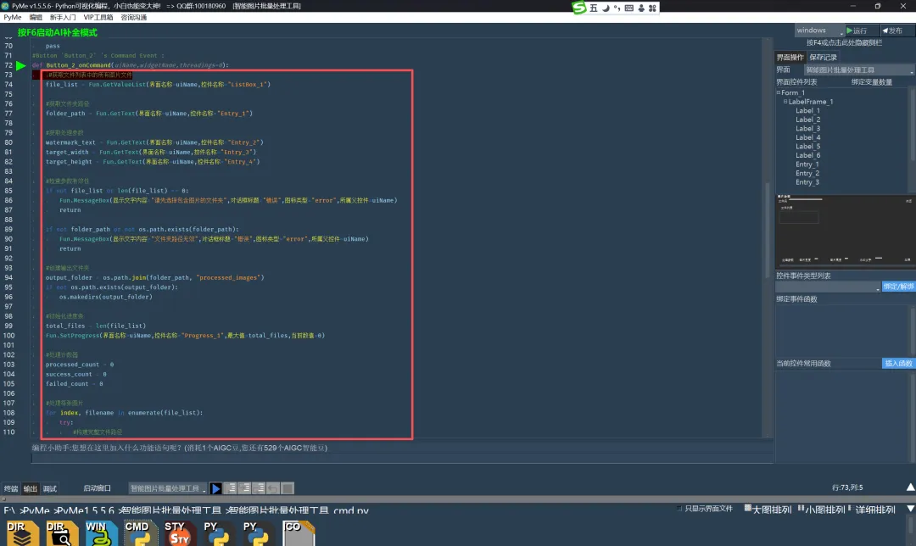Image resolution: width=916 pixels, height=546 pixels.
Task: Click white down triangle beside 详细排列
Action: coord(910,510)
